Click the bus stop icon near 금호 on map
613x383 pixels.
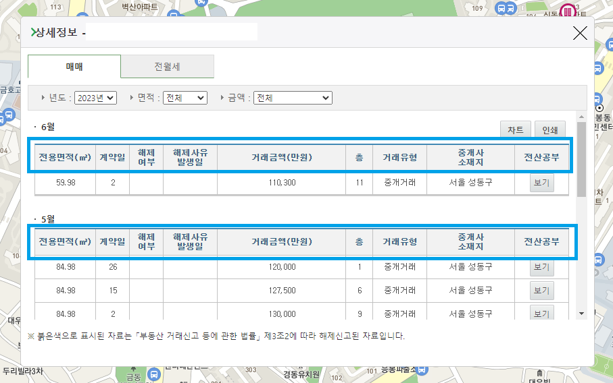9,115
